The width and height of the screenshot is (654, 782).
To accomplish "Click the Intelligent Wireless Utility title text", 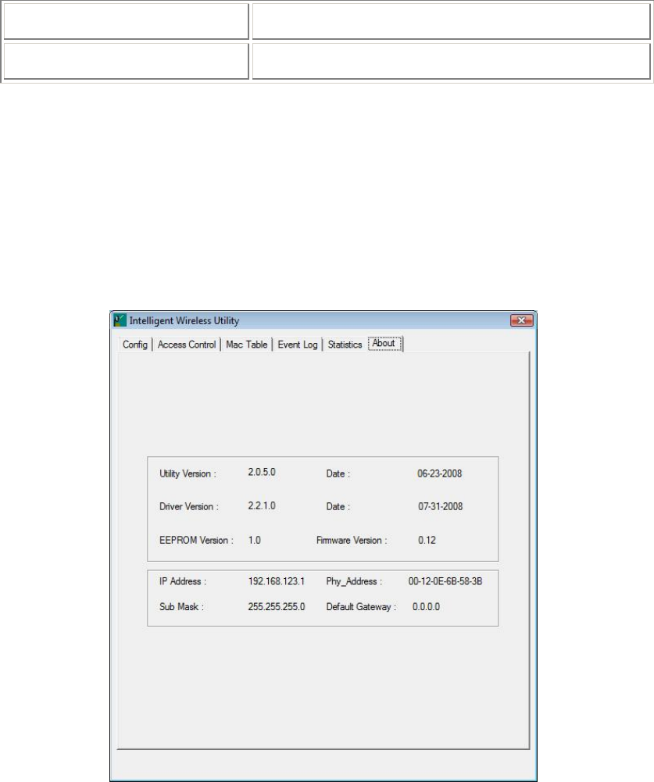I will [184, 320].
